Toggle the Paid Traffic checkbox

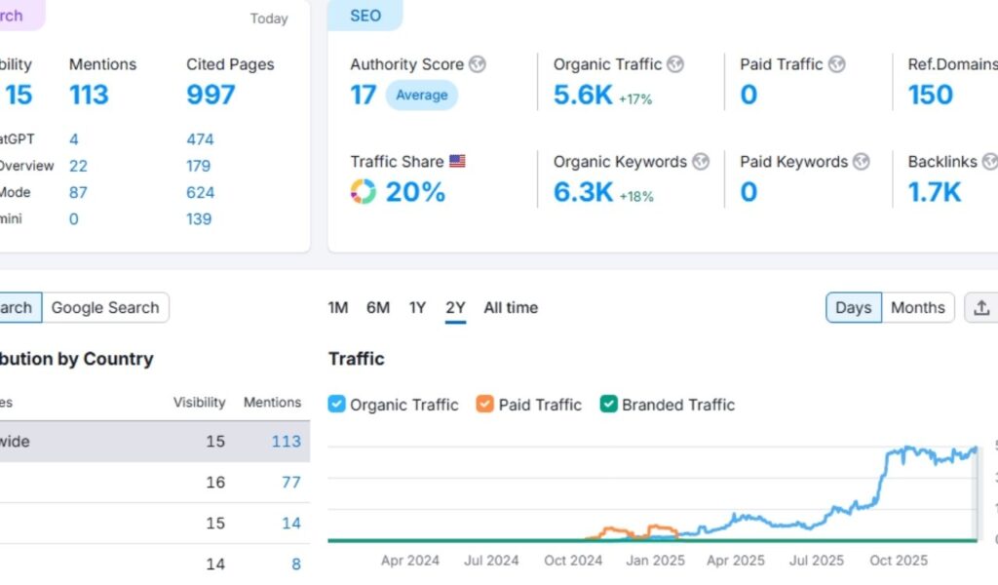point(485,405)
